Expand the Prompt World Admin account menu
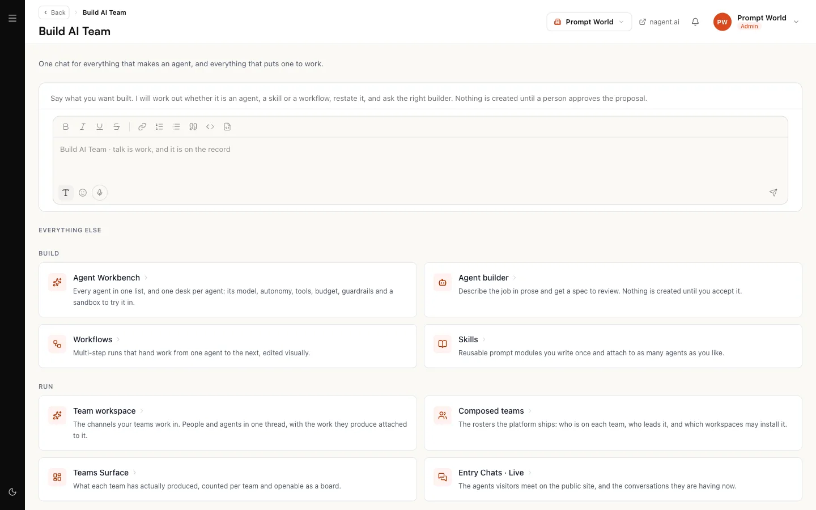 click(756, 22)
